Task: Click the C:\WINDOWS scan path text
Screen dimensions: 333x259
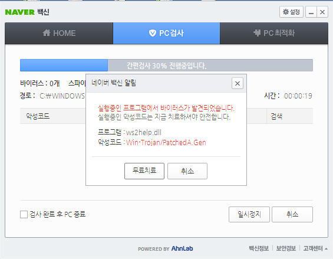Action: [x=62, y=96]
